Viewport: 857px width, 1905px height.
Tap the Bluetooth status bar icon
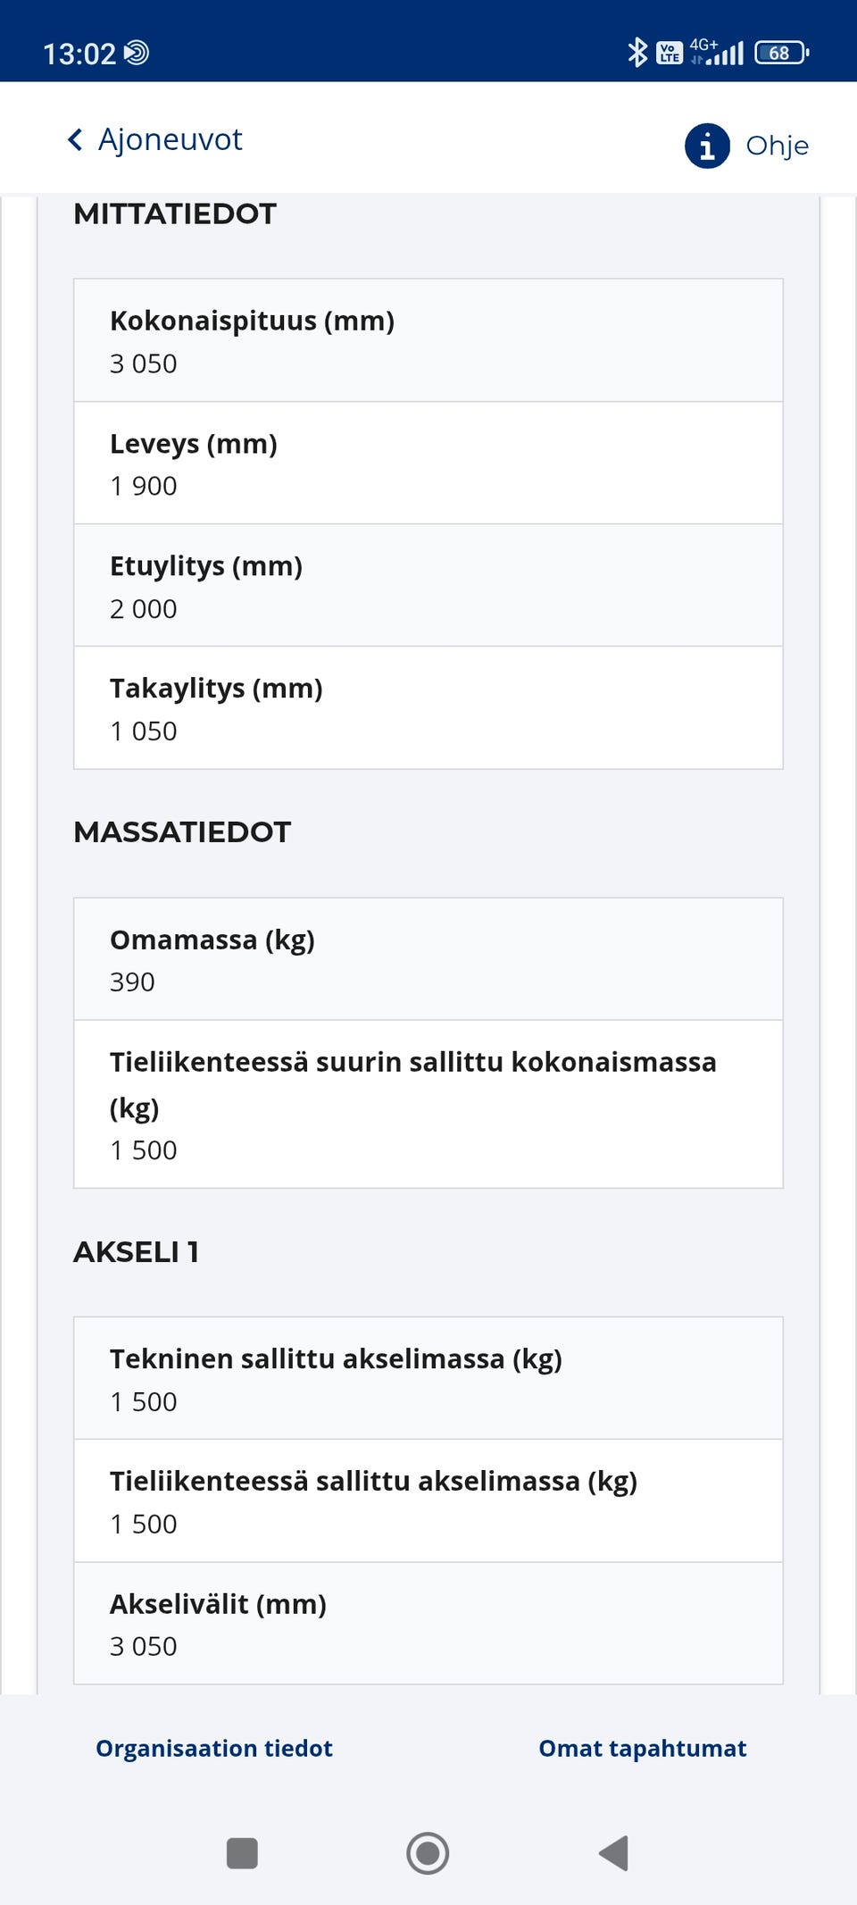coord(637,51)
